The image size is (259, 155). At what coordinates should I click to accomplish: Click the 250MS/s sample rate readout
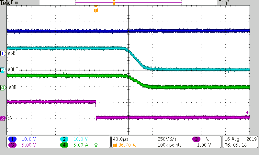tap(167, 139)
